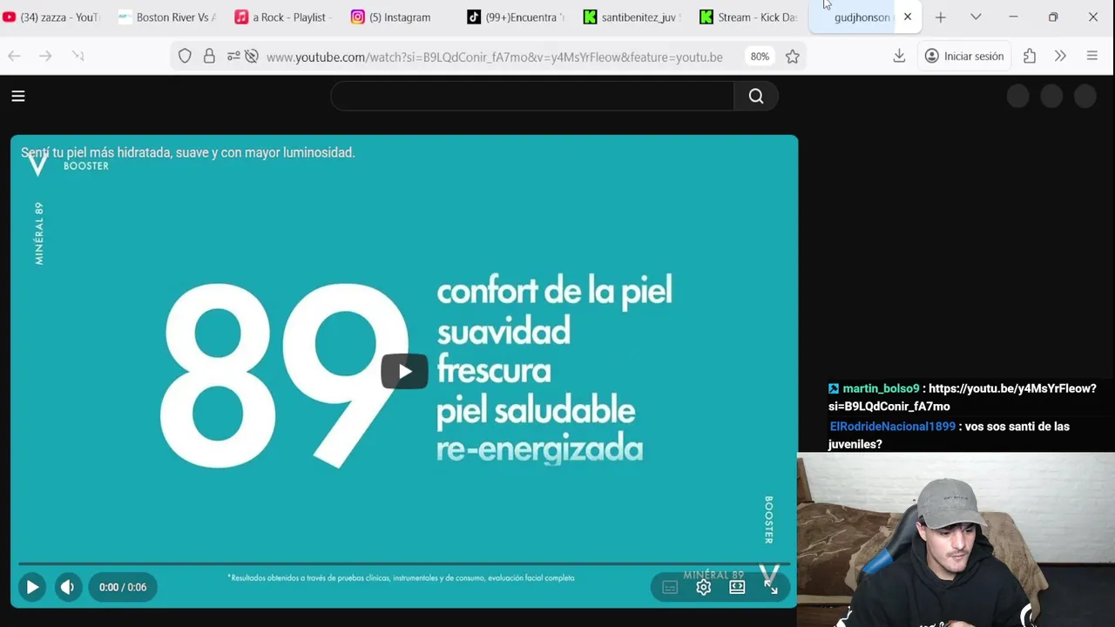Open the browser application menu
The width and height of the screenshot is (1115, 627).
click(1091, 56)
